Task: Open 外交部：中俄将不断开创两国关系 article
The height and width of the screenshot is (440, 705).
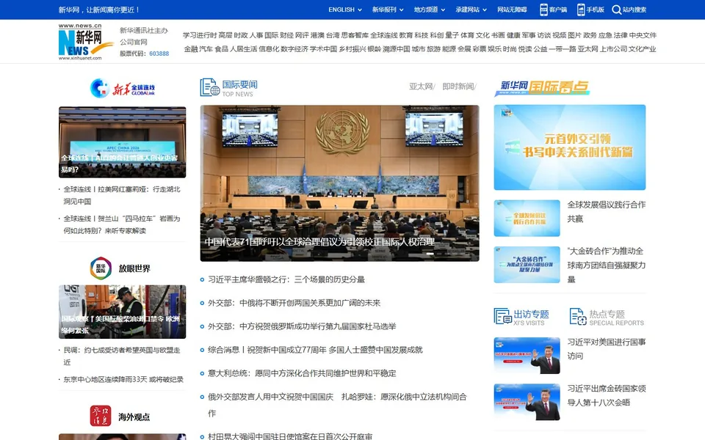Action: tap(294, 303)
